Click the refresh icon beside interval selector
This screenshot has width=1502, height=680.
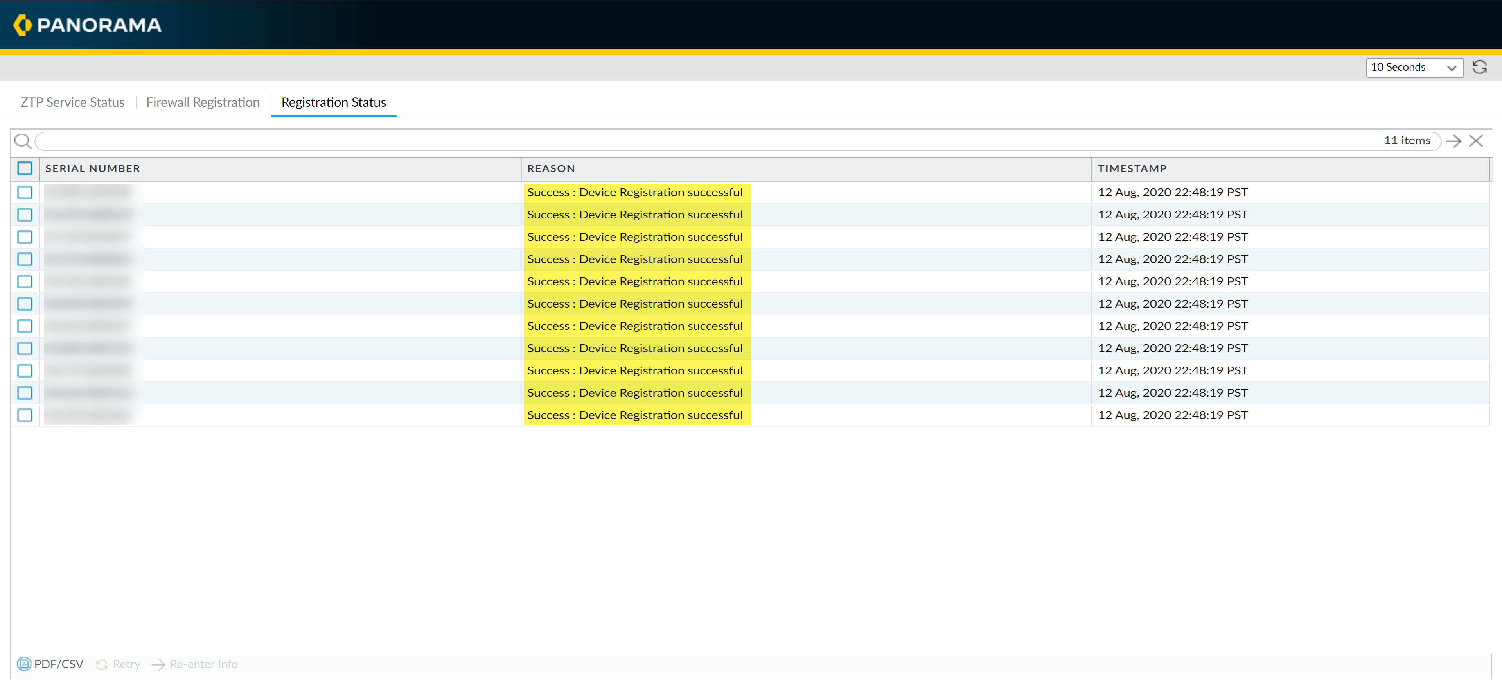1479,67
